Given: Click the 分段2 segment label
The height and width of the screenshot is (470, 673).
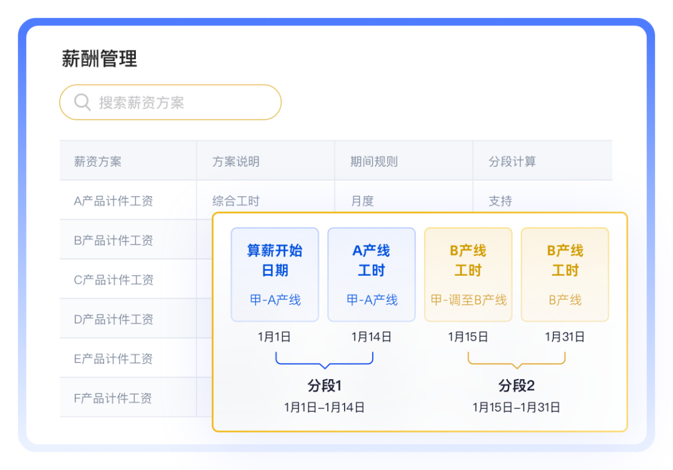Looking at the screenshot, I should (517, 385).
